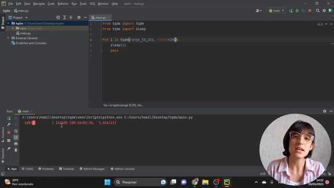Click the Run tool window button
Viewport: 334px width, 188px height.
pos(12,169)
